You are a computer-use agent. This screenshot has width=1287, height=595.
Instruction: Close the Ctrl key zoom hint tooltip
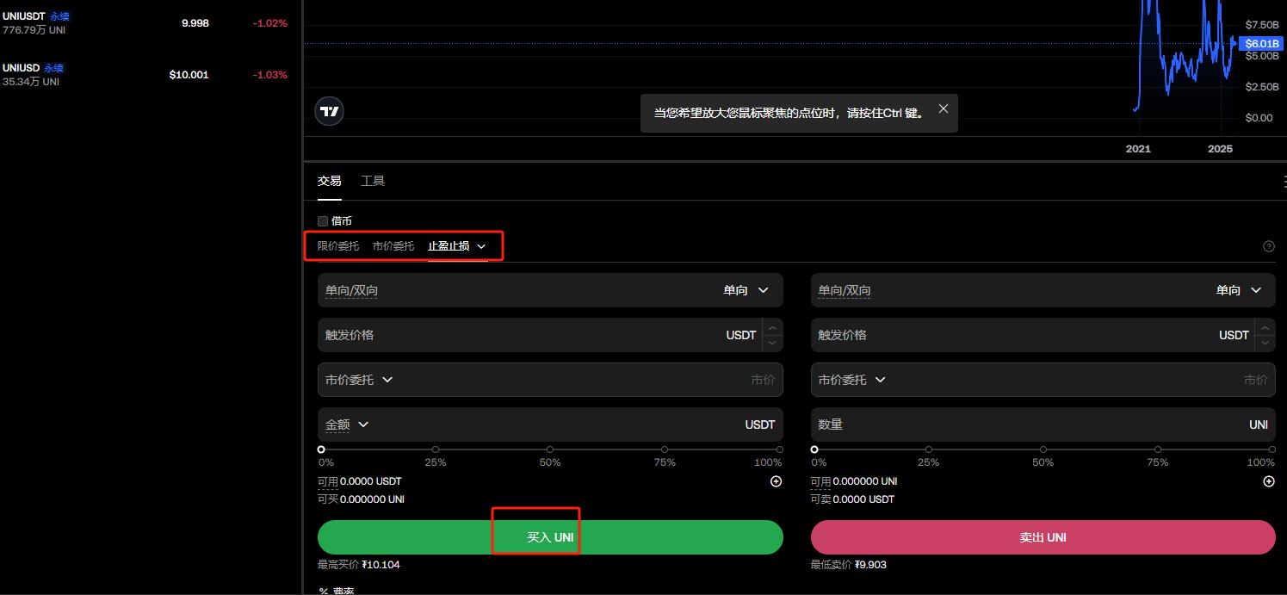944,108
